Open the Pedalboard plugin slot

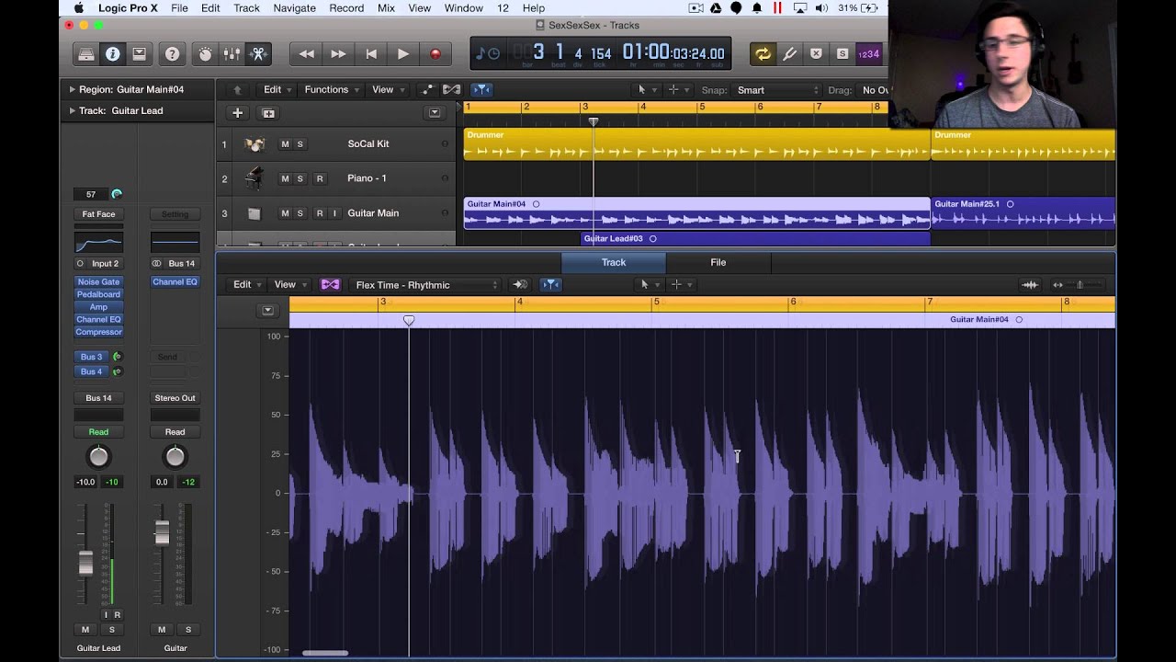point(98,294)
